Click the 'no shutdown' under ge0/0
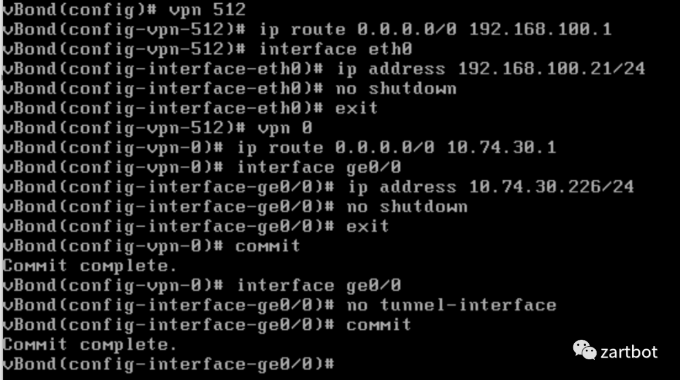 (x=407, y=207)
